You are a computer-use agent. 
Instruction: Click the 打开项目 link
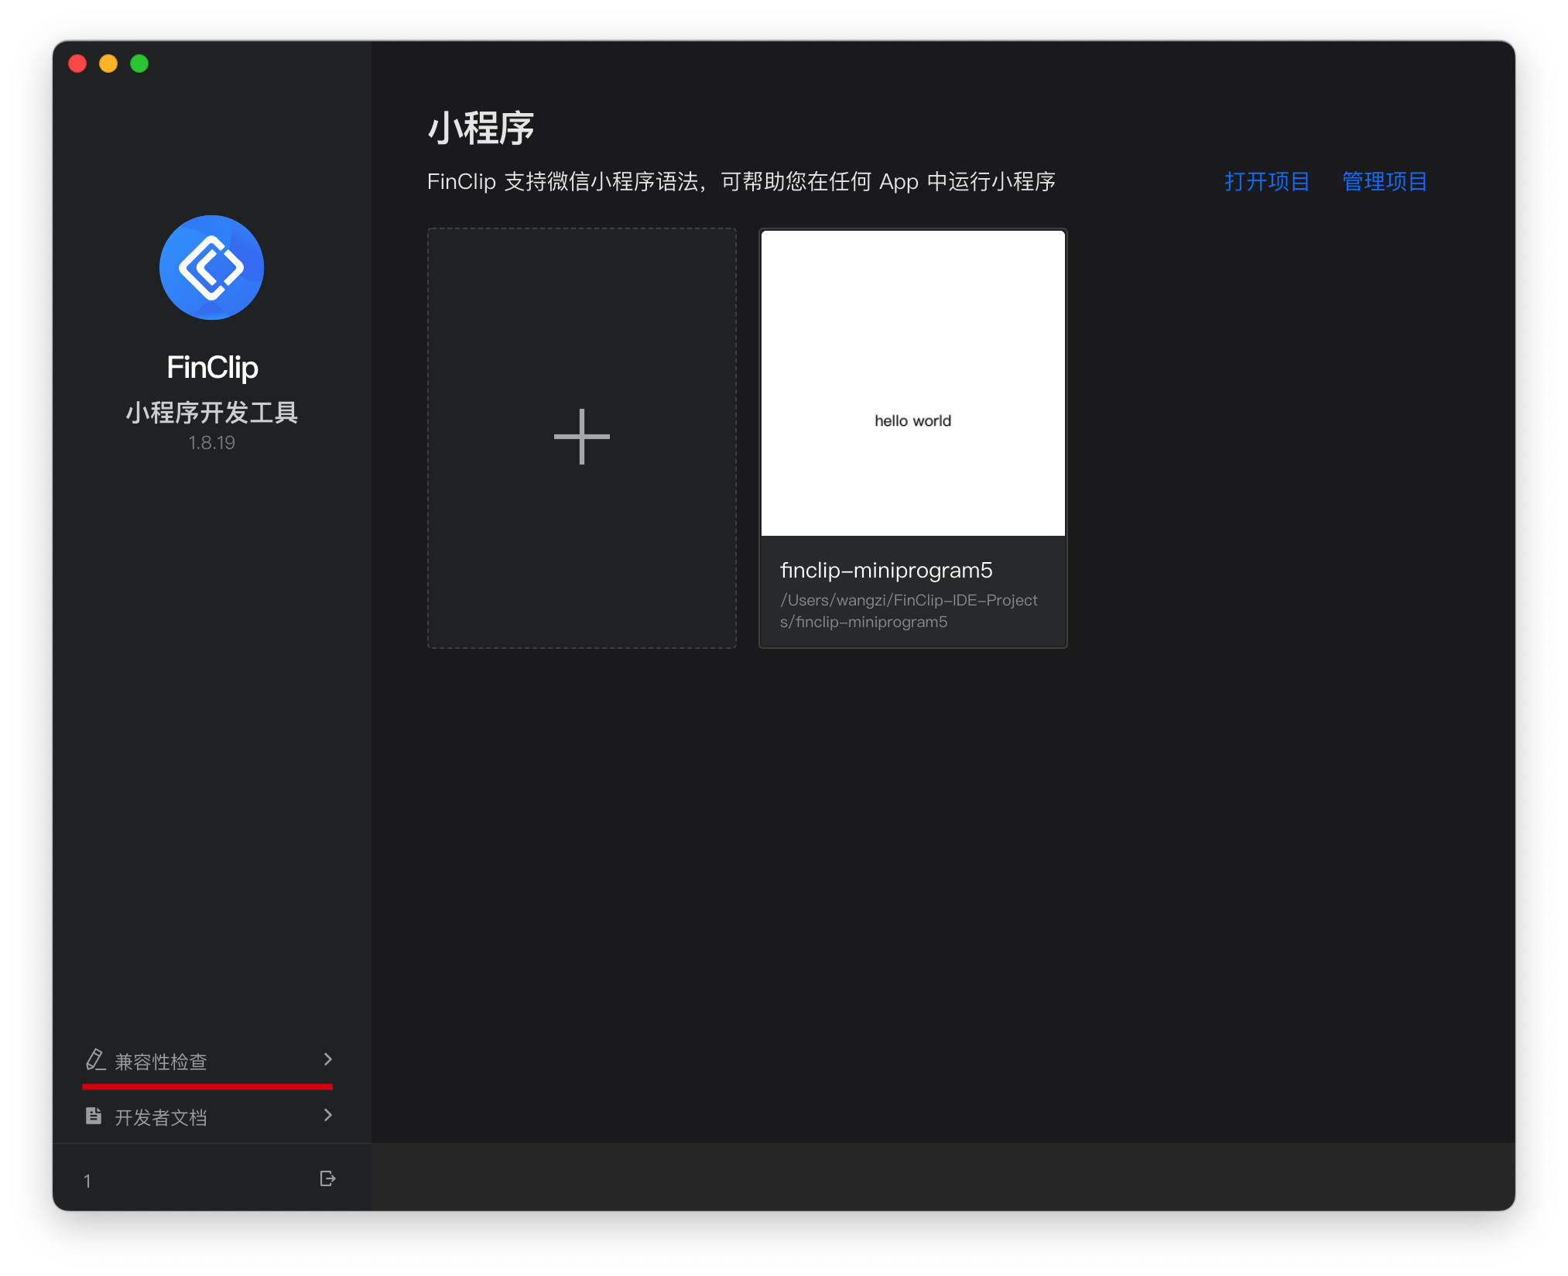tap(1266, 182)
